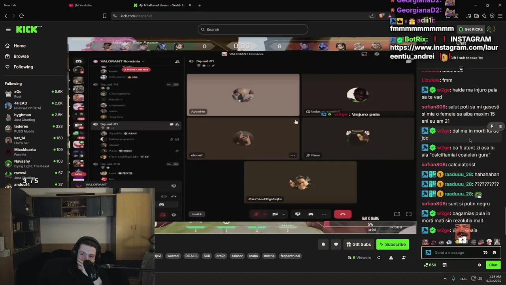
Task: Expand the Discord camera options arrow
Action: [x=283, y=214]
